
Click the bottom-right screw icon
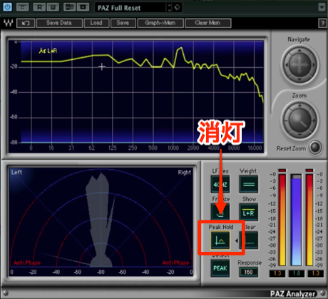coord(322,293)
